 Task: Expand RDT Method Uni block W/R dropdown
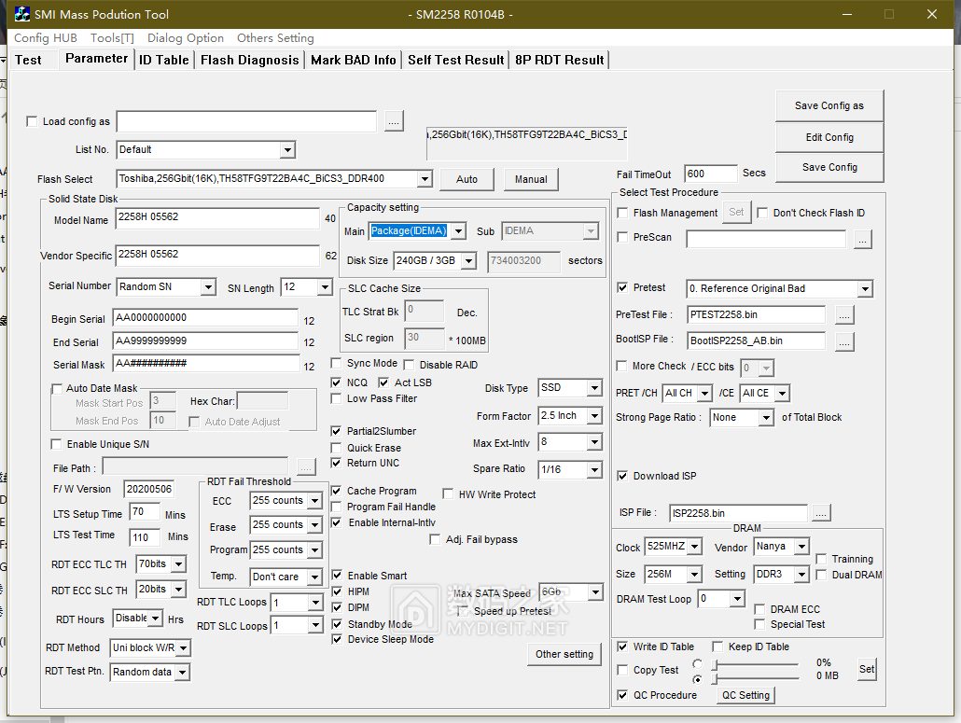tap(183, 647)
